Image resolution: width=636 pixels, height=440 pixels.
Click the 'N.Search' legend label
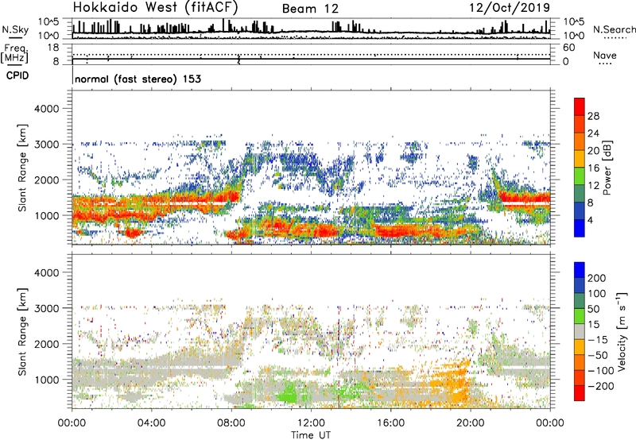(x=615, y=29)
